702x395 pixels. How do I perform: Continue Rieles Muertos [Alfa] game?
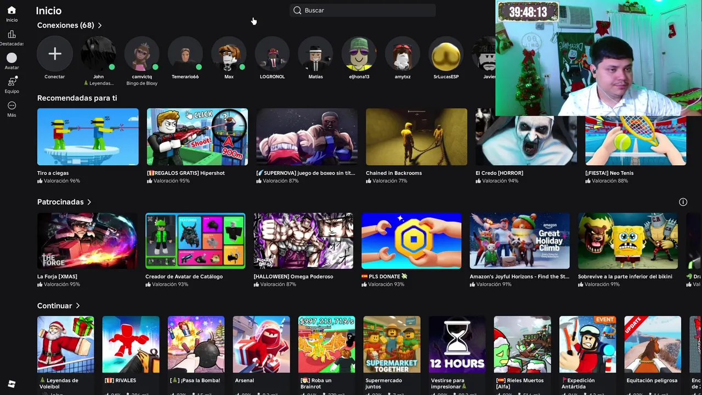(x=522, y=345)
